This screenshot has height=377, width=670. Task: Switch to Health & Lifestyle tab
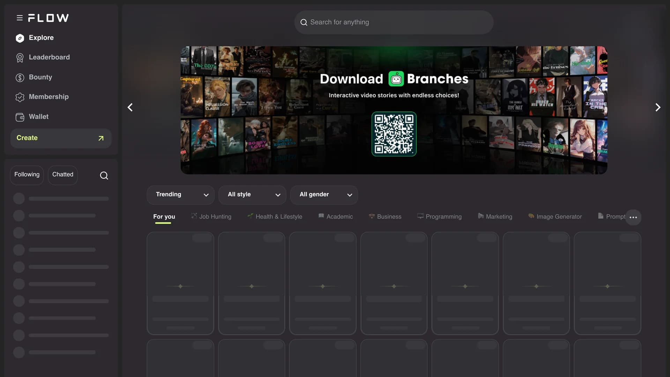tap(275, 217)
